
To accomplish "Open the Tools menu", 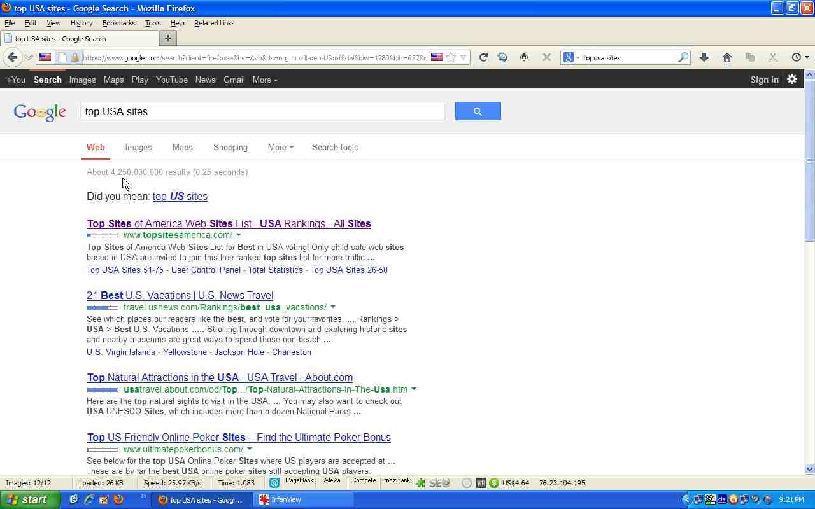I will click(x=153, y=23).
